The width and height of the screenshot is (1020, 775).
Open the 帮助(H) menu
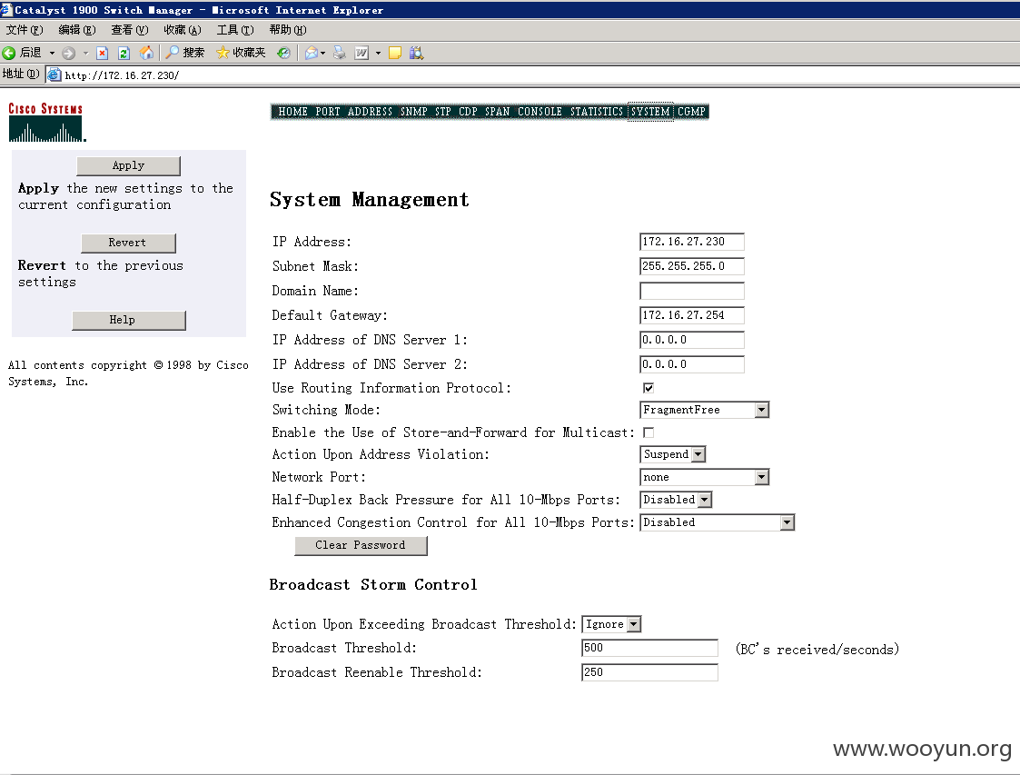[x=288, y=30]
